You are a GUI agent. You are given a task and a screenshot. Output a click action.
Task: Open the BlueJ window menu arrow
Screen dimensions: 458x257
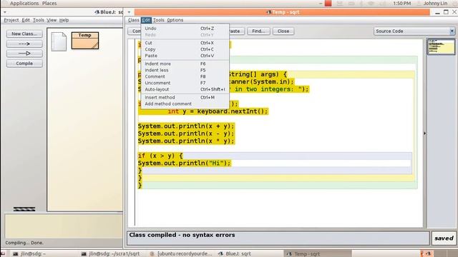[x=5, y=12]
